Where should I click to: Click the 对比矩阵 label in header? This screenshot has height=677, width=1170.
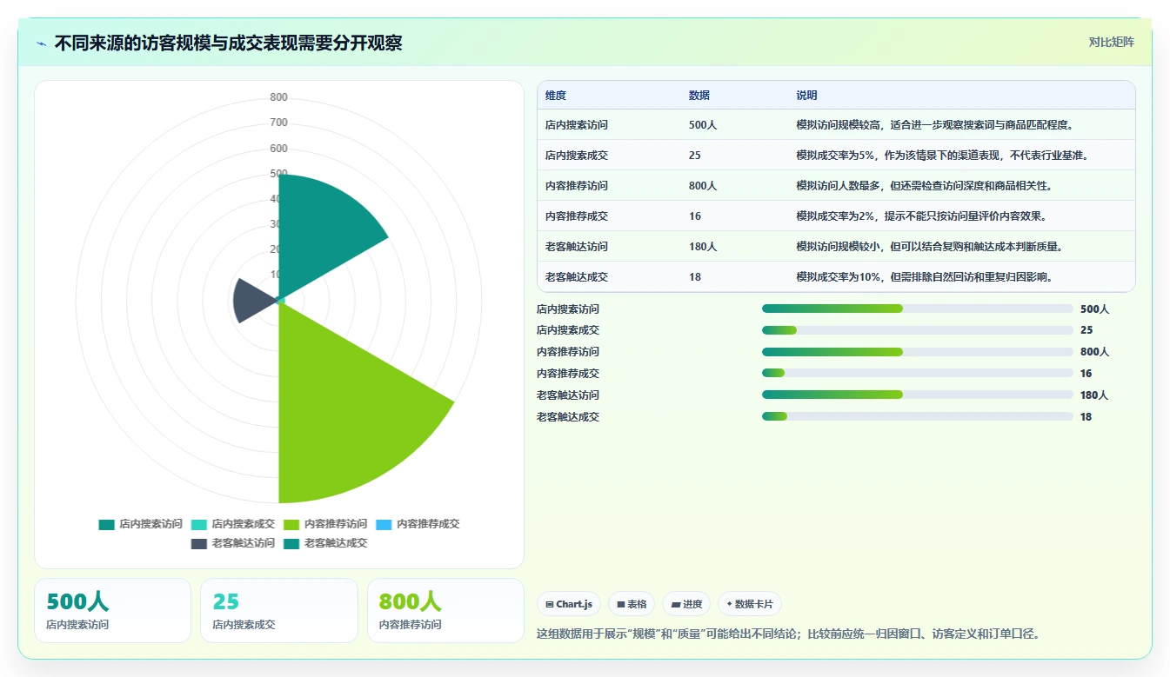1111,42
